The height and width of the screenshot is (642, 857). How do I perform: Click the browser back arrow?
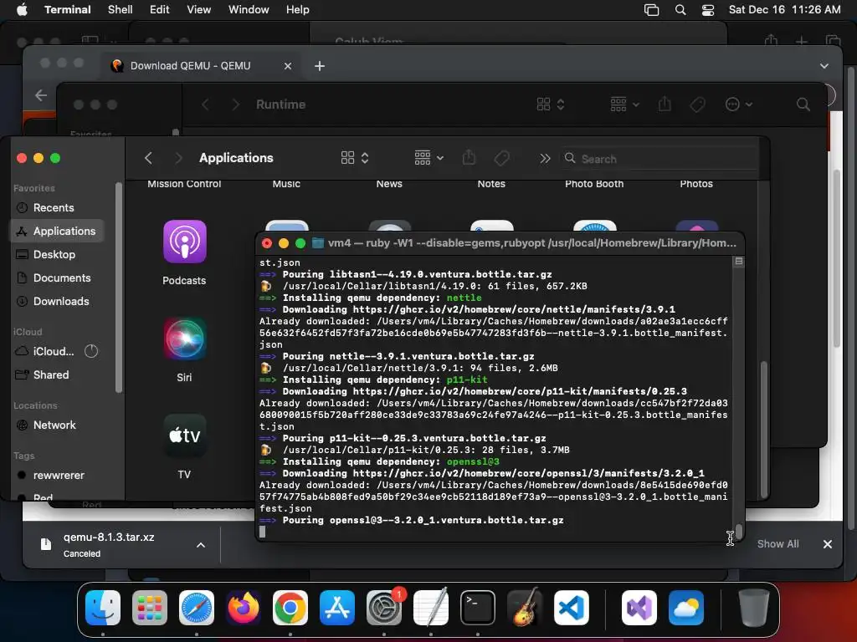tap(41, 95)
